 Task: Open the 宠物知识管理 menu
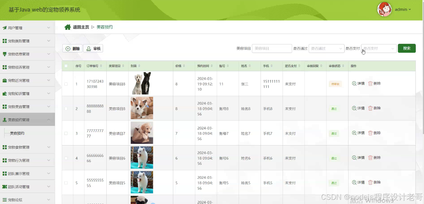click(x=27, y=93)
